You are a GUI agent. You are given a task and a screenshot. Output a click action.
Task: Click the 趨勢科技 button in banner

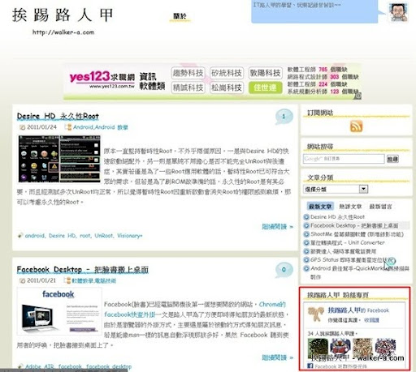[x=188, y=73]
